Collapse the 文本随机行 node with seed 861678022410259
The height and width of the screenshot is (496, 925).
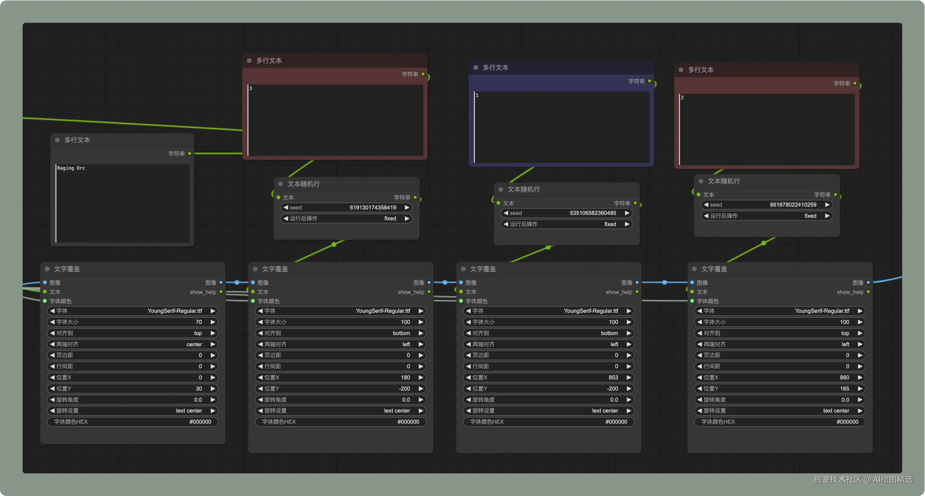700,181
